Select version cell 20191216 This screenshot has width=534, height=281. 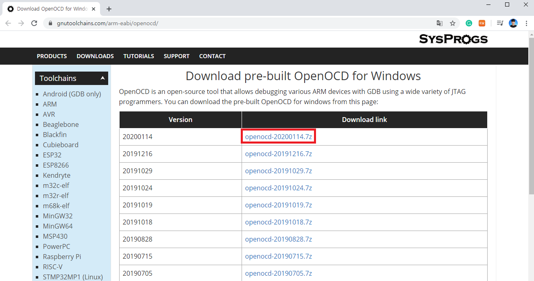coord(181,154)
